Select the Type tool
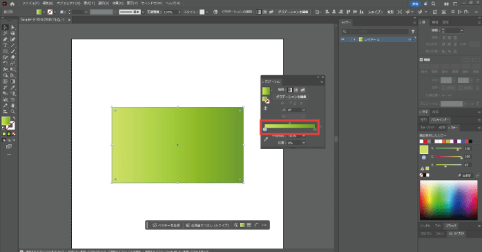The height and width of the screenshot is (252, 482). (6, 46)
